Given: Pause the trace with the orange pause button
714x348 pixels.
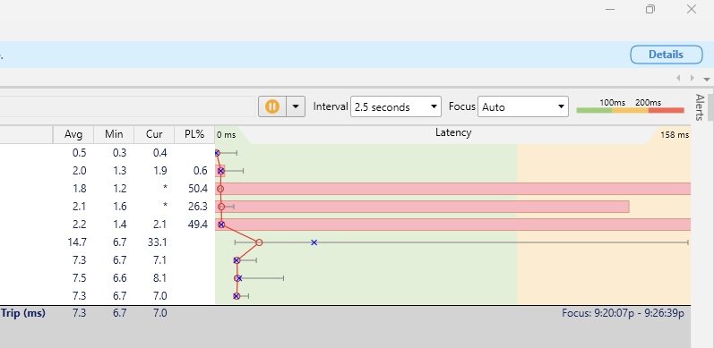Looking at the screenshot, I should tap(272, 106).
